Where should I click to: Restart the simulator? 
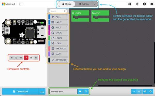tap(16, 58)
